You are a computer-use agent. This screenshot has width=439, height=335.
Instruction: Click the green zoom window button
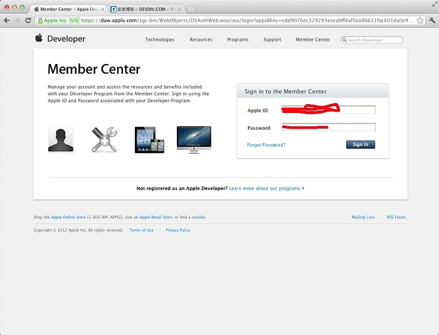click(22, 8)
